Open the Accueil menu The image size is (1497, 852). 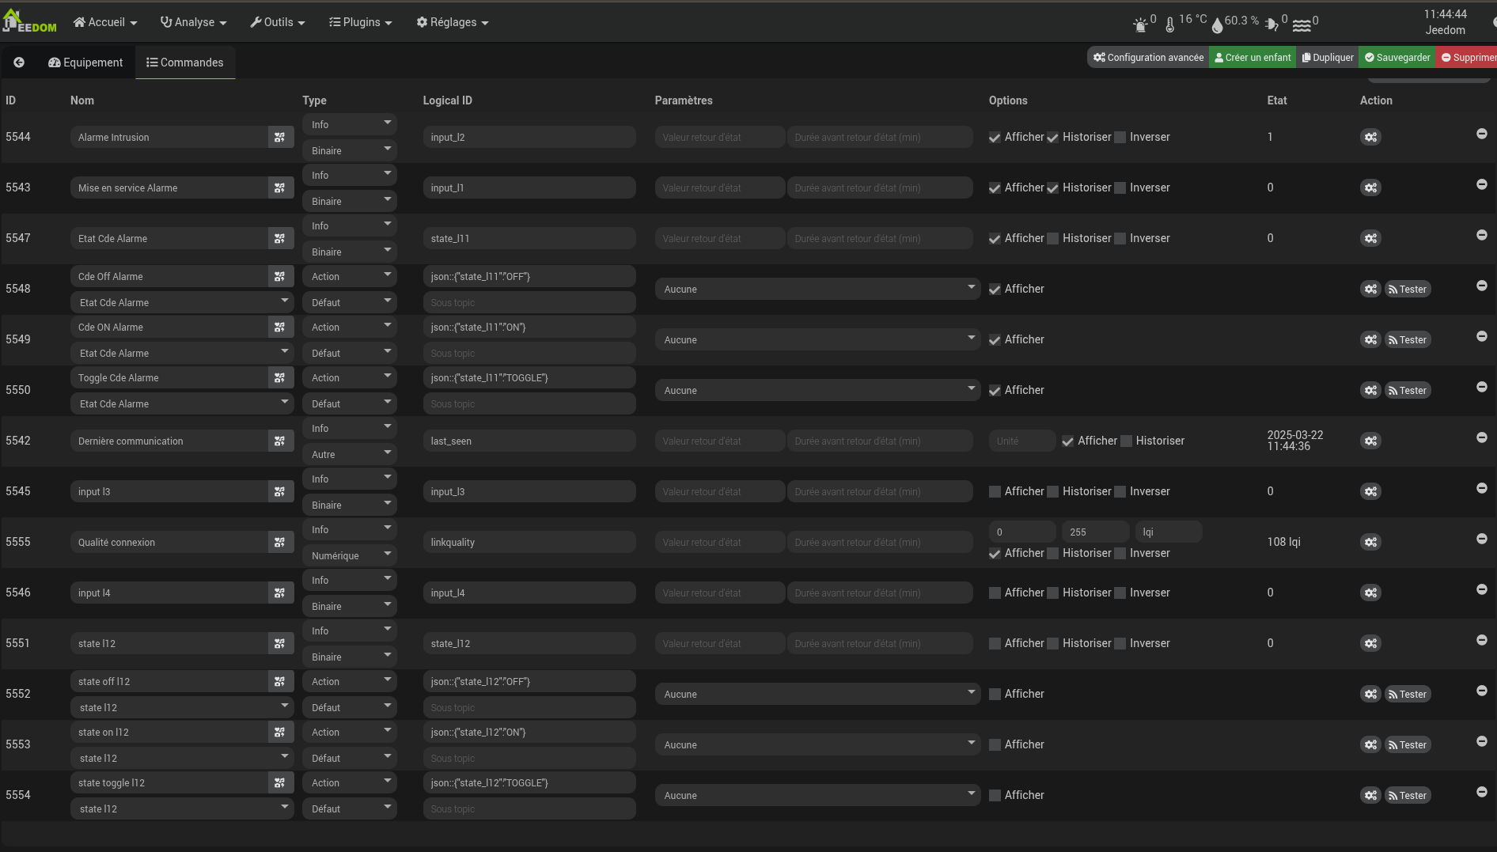[105, 22]
